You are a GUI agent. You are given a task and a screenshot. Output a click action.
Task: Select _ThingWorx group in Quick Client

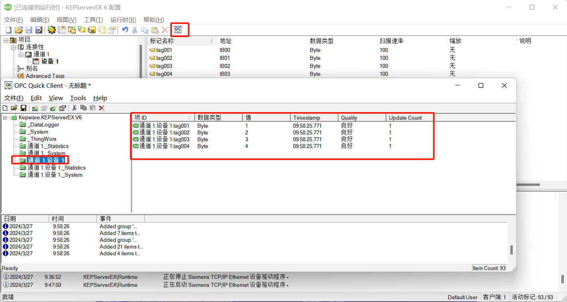[x=42, y=139]
